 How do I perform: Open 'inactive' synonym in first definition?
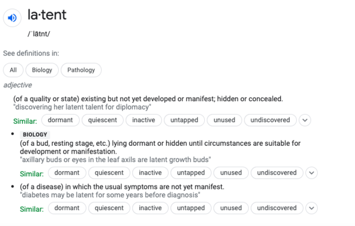click(x=144, y=120)
